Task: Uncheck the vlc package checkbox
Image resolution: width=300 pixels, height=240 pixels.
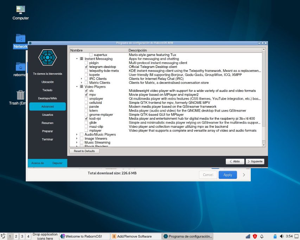Action: tap(86, 91)
